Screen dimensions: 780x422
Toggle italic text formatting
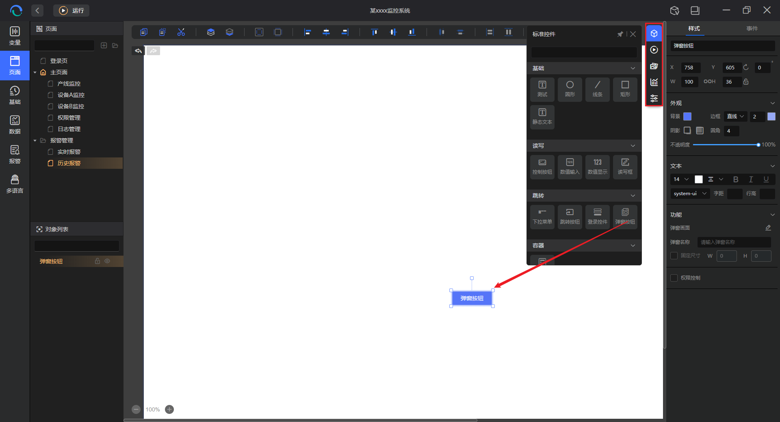click(751, 179)
